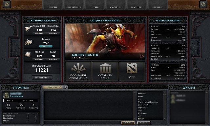Add a new chat channel tab
This screenshot has width=210, height=126.
66,87
